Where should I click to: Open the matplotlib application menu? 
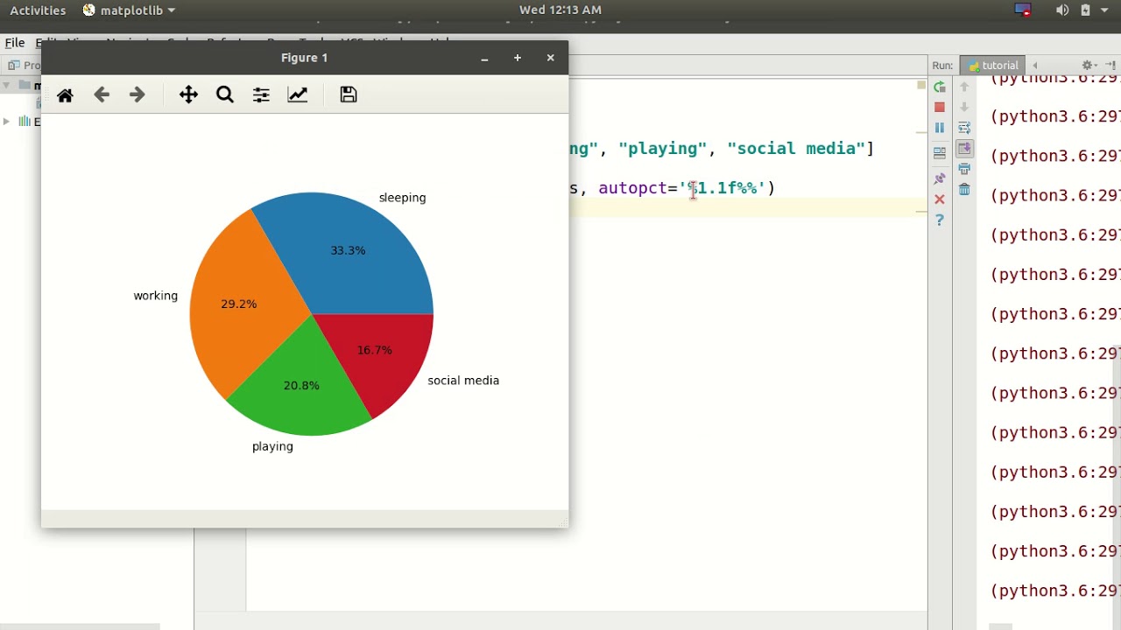[x=129, y=10]
